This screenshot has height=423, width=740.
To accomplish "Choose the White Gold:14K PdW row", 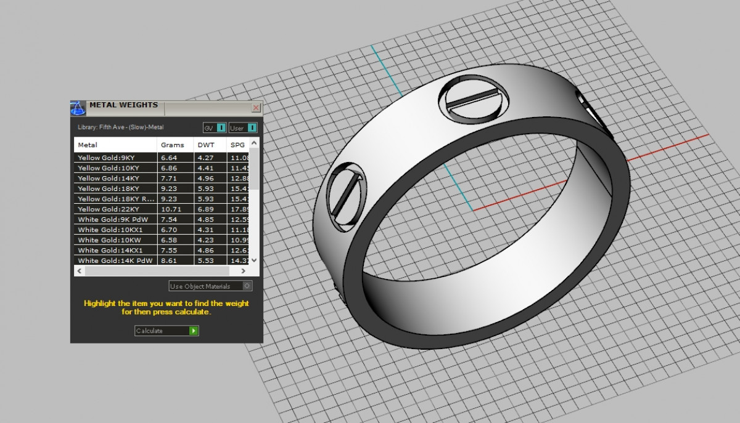I will [115, 260].
